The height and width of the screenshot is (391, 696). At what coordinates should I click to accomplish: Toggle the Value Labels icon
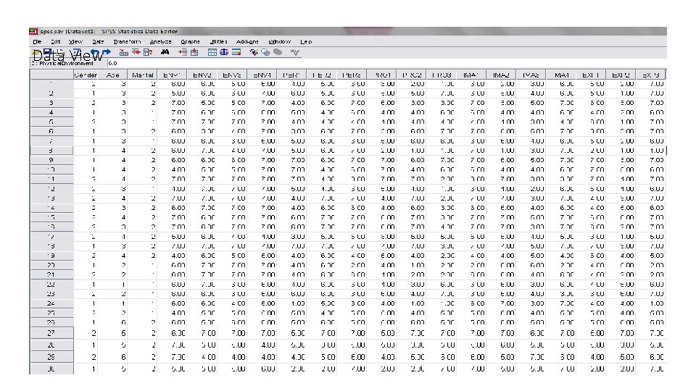(254, 52)
